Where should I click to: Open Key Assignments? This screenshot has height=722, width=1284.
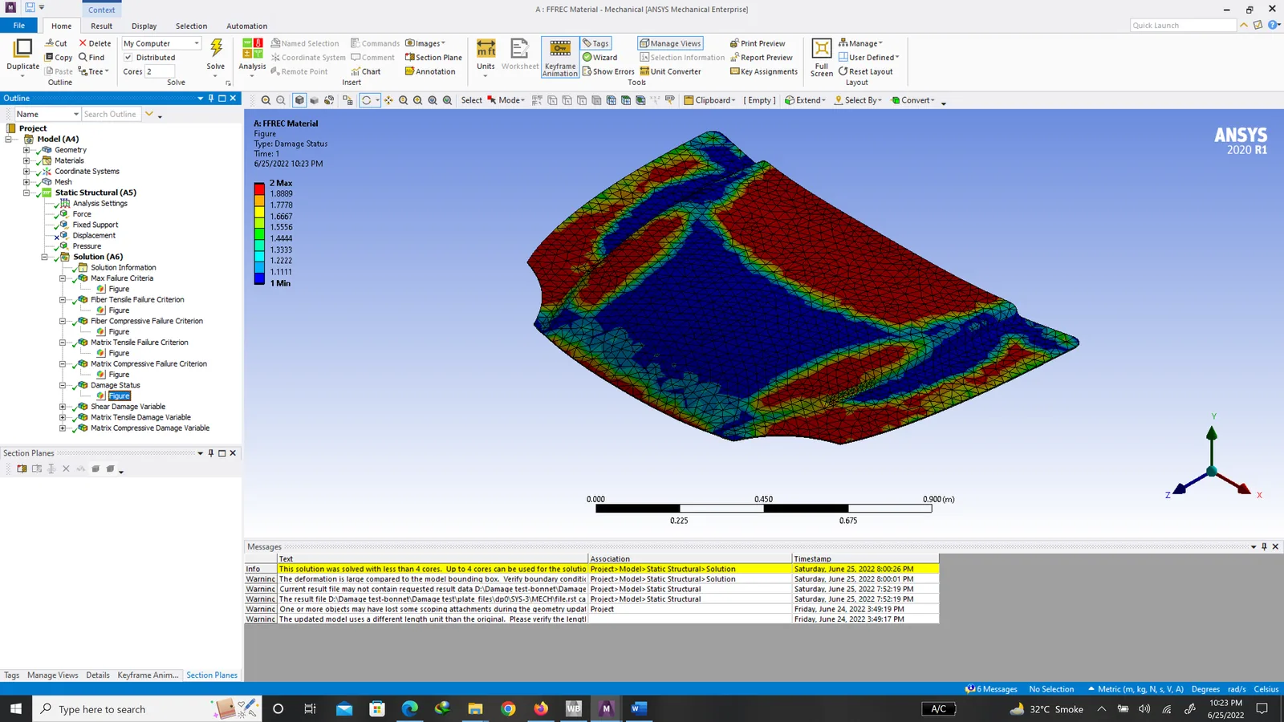pos(764,71)
